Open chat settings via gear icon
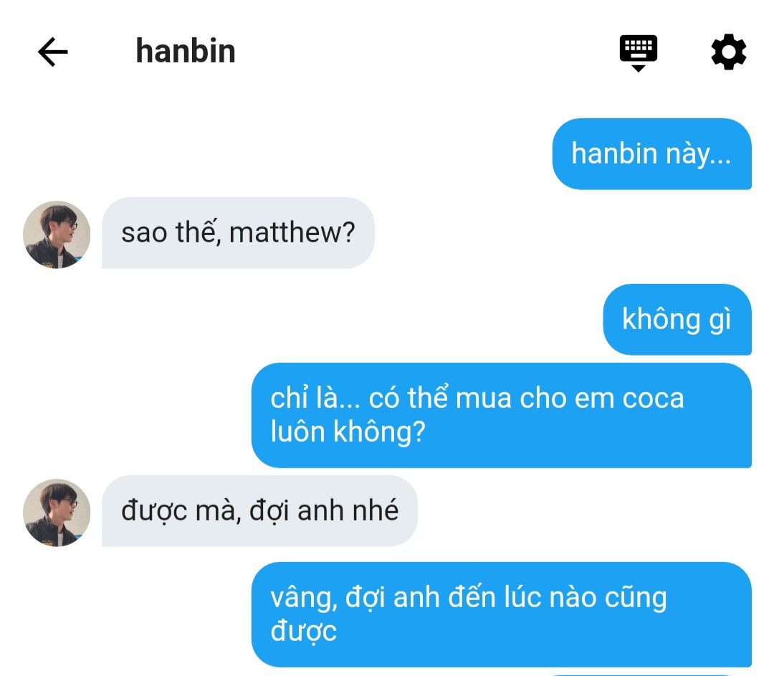774x676 pixels. click(729, 52)
